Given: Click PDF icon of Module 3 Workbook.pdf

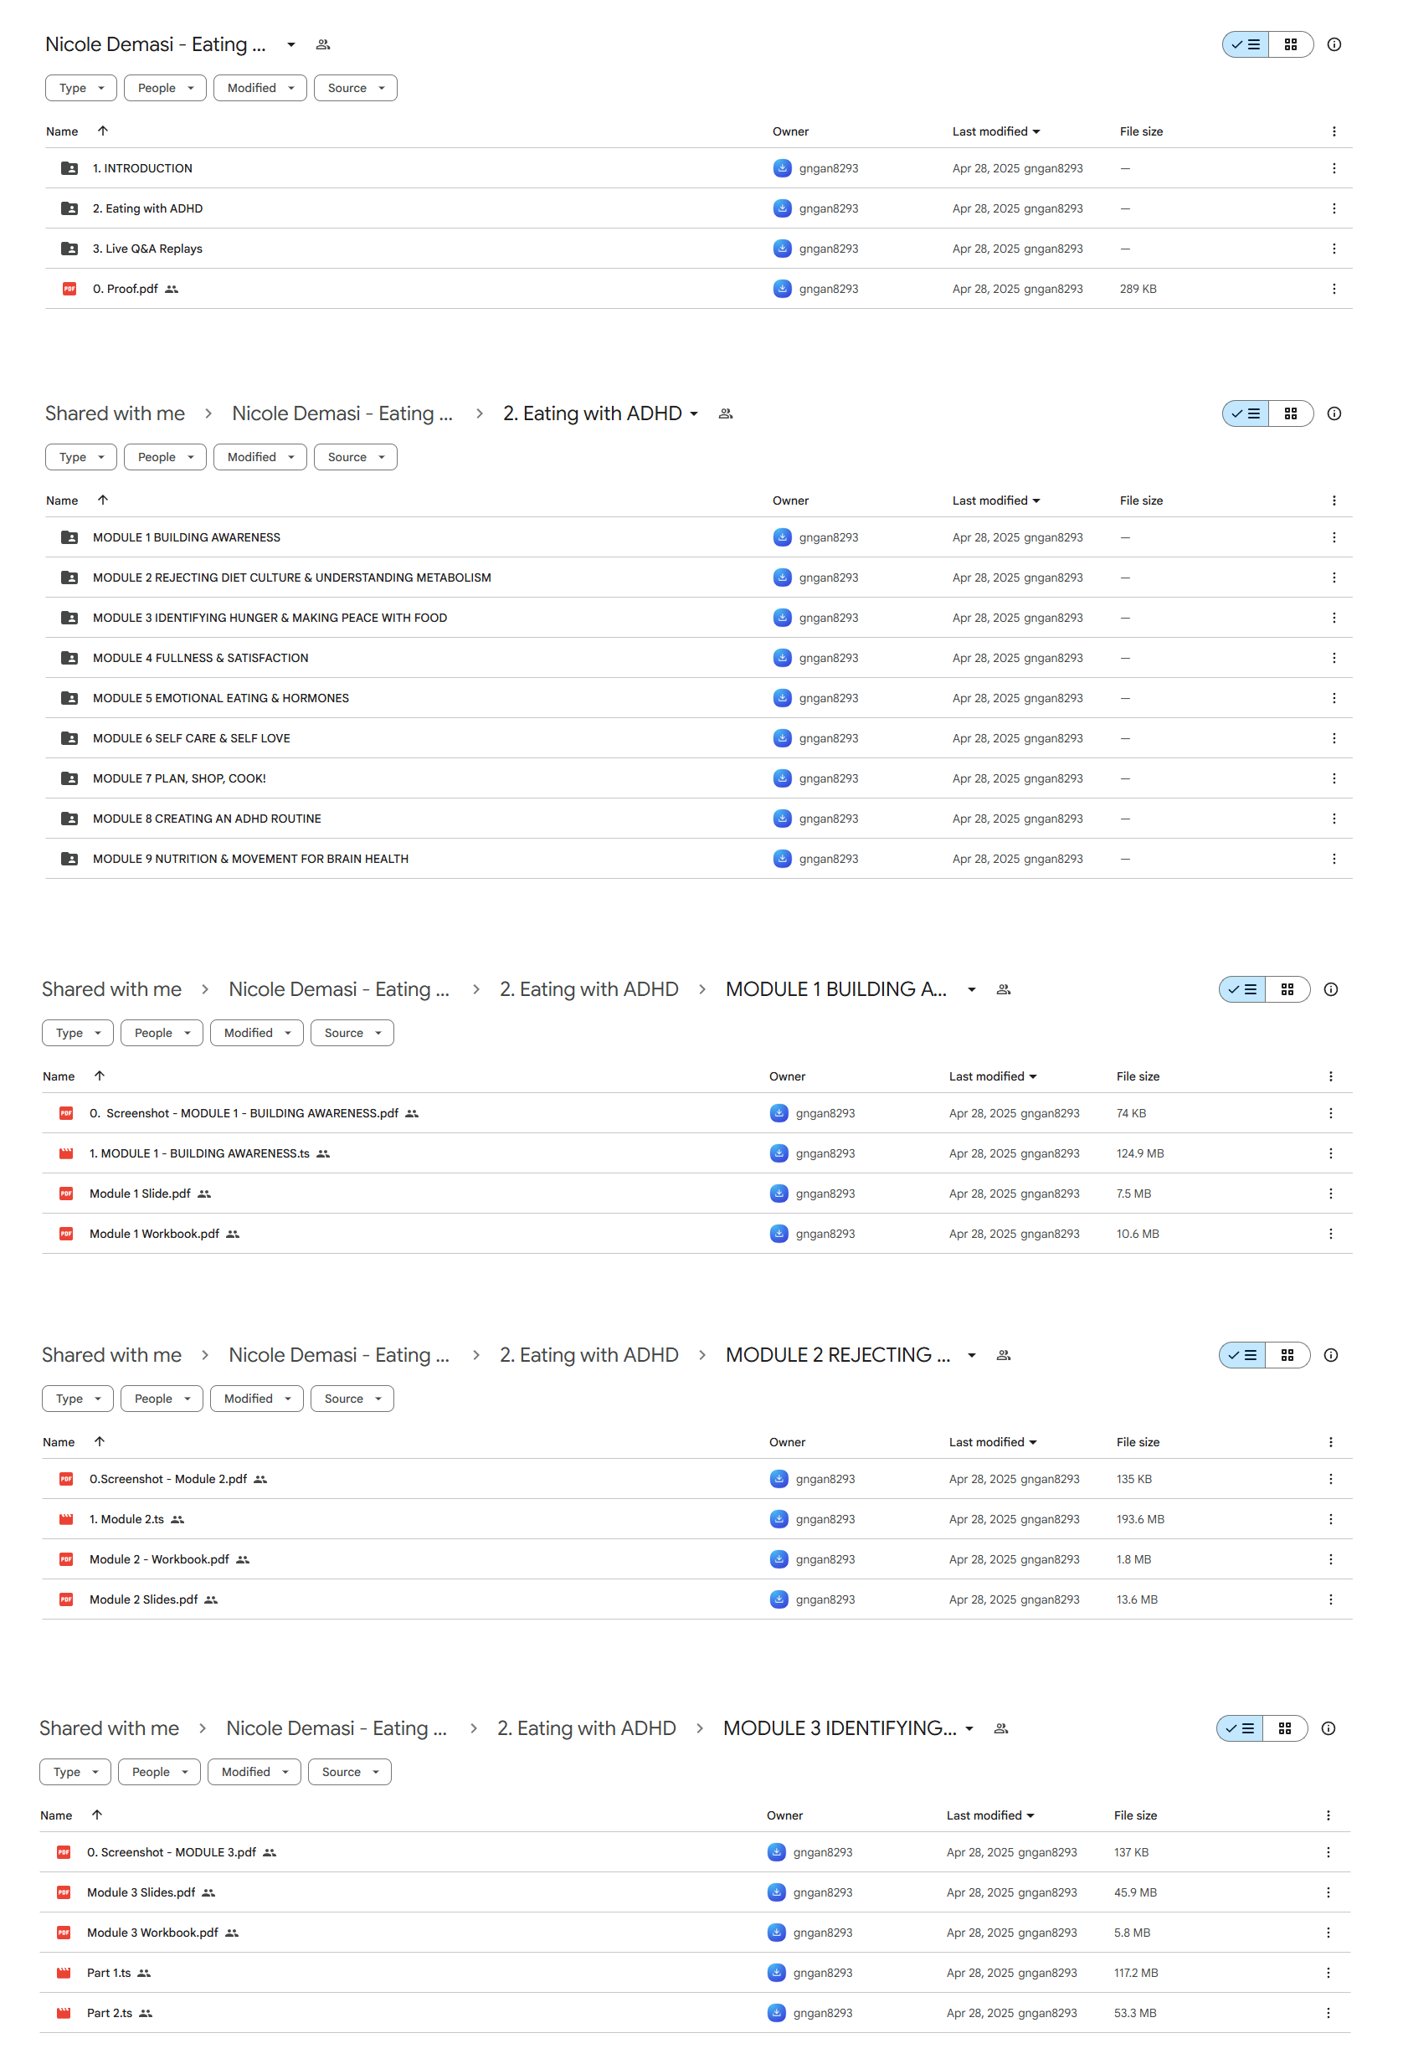Looking at the screenshot, I should coord(64,1933).
